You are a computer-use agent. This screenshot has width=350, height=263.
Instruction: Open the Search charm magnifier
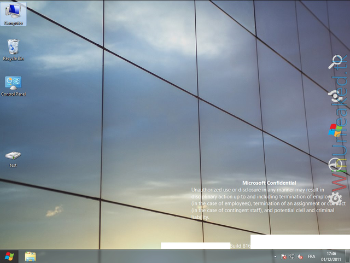click(x=334, y=63)
